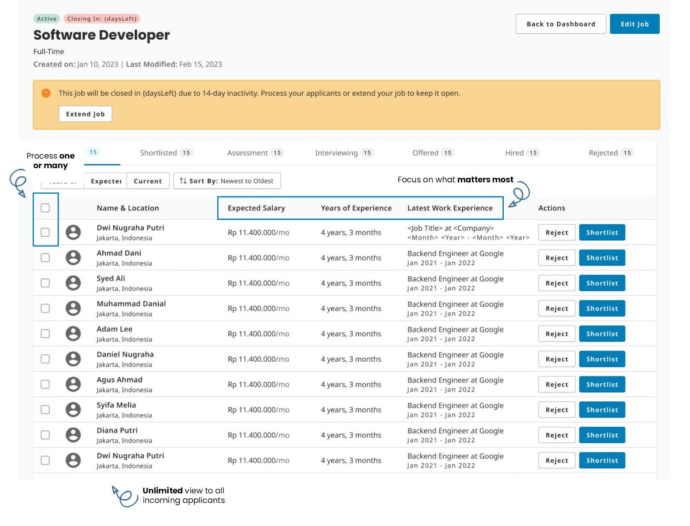
Task: Click the orange warning icon in banner
Action: point(46,93)
